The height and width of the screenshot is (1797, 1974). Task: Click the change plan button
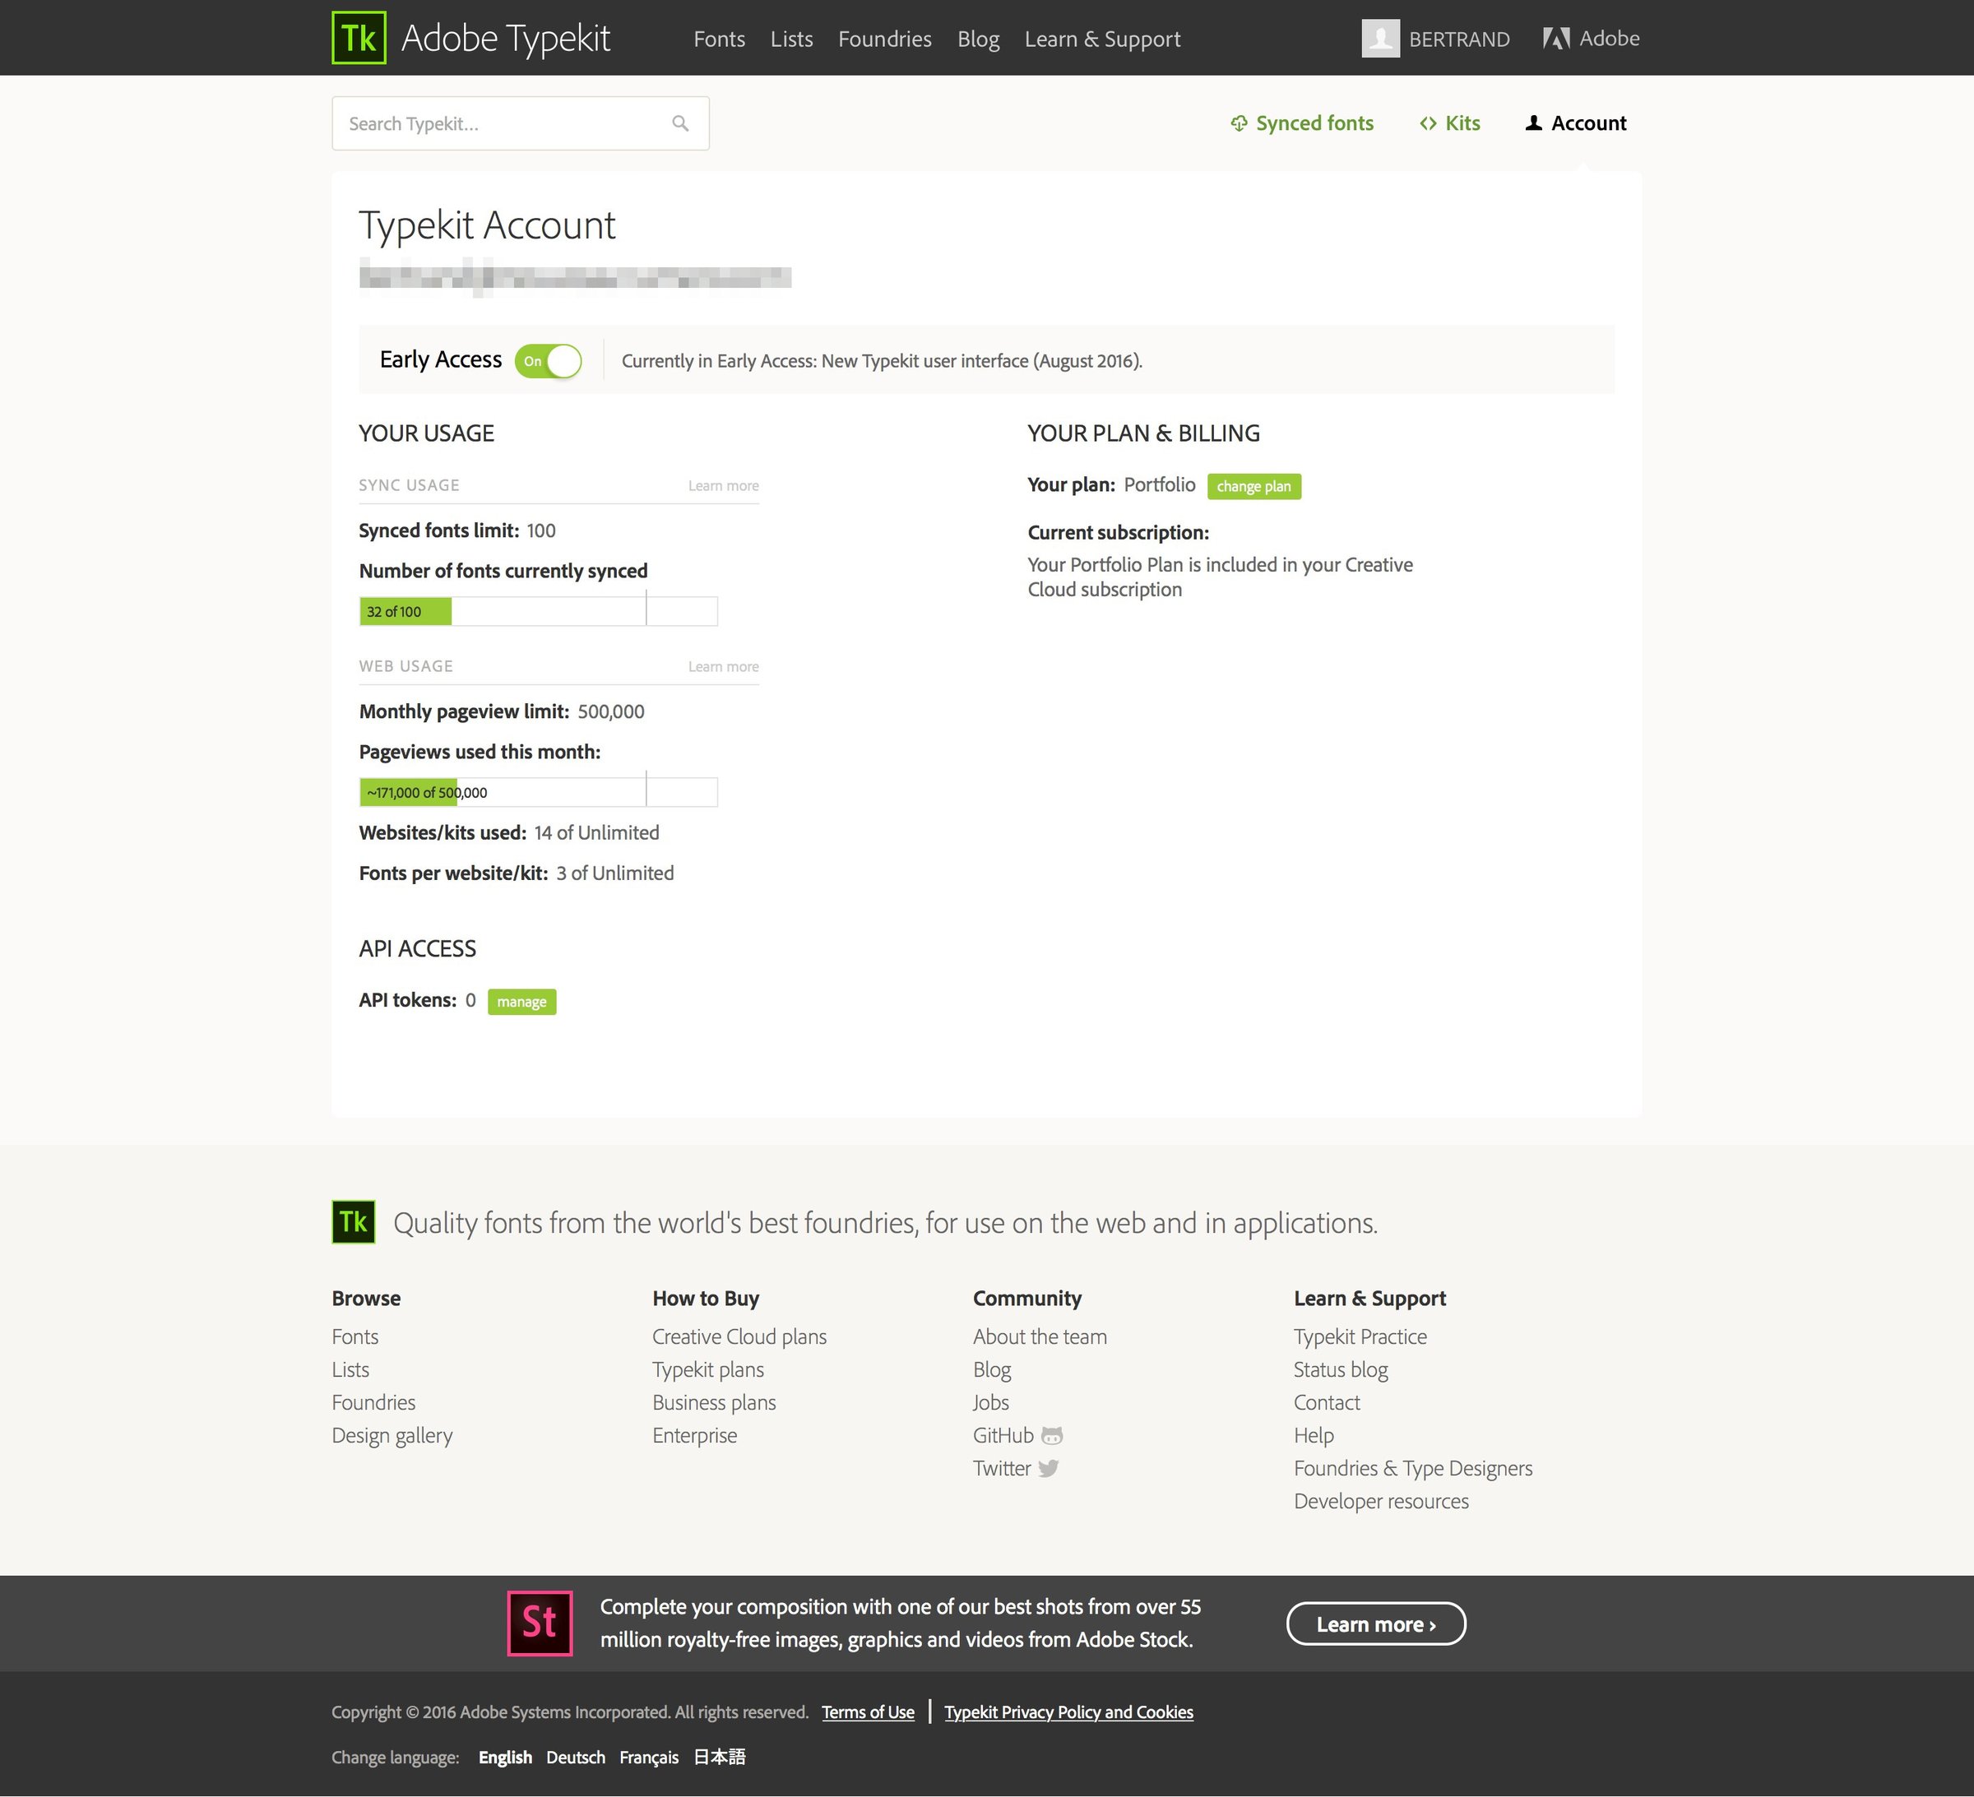(1254, 487)
